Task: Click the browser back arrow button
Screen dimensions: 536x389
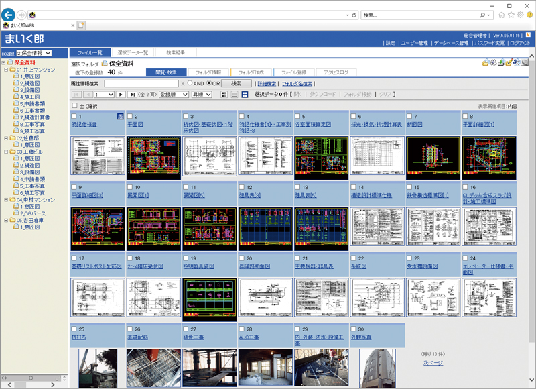Action: (x=9, y=14)
